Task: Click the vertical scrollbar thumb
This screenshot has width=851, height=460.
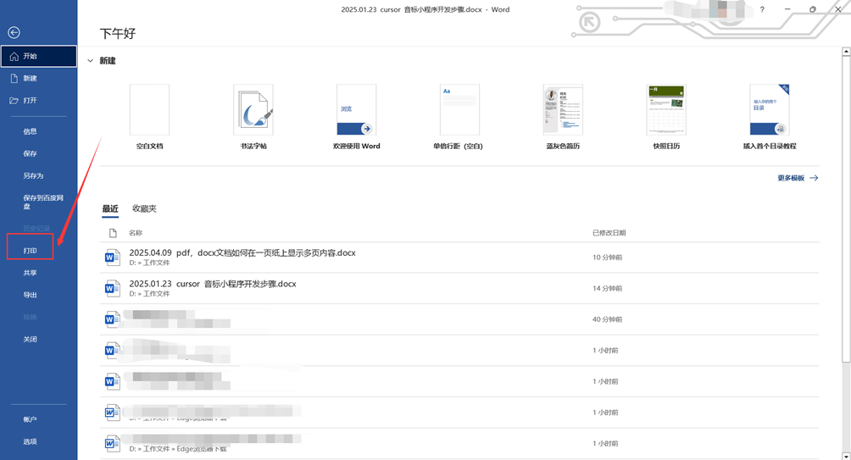Action: tap(846, 209)
